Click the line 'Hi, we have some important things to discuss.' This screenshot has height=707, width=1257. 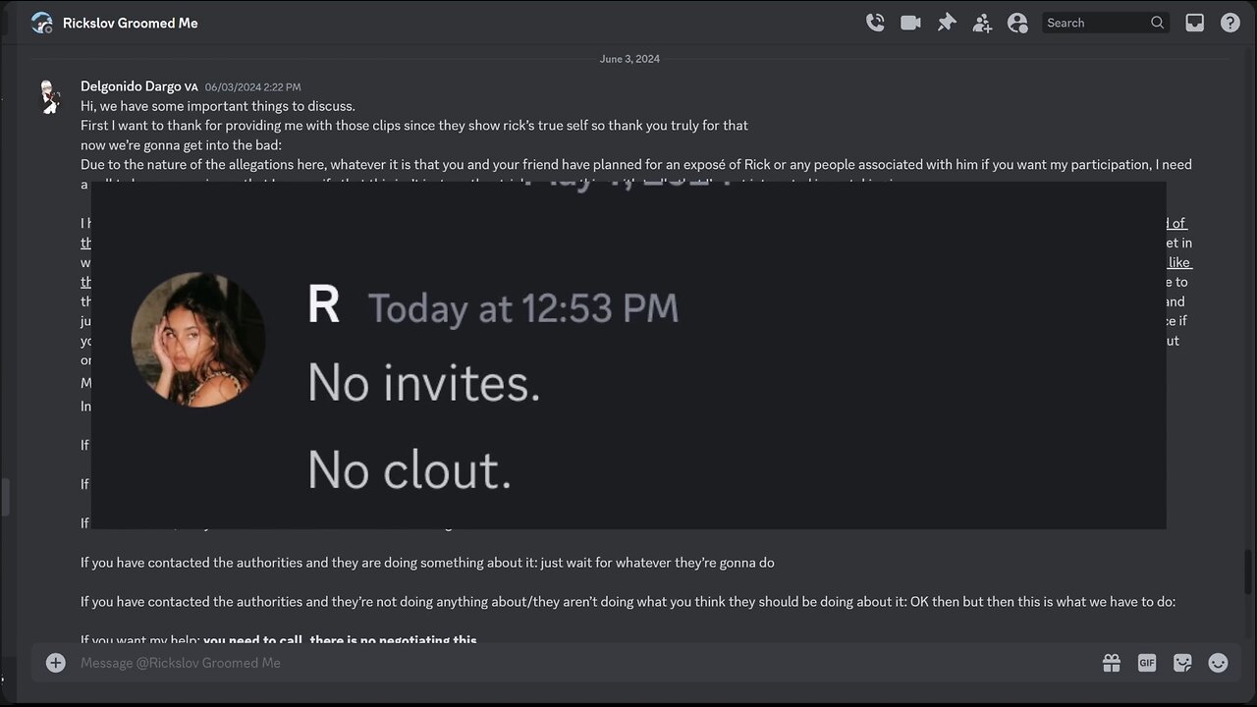coord(218,106)
